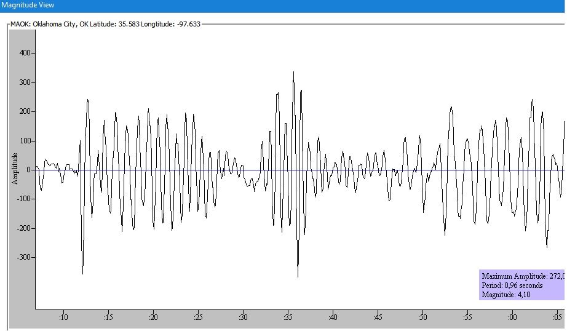
Task: Click the -300 amplitude tick label
Action: pos(24,257)
